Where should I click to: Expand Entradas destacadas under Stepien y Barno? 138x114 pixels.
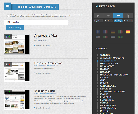click(43, 108)
